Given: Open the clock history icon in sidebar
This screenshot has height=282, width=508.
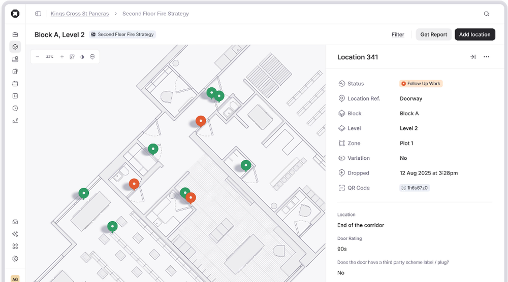Looking at the screenshot, I should pos(15,109).
